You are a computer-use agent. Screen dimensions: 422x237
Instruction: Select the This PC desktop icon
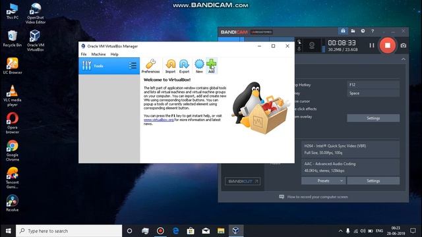tap(13, 11)
